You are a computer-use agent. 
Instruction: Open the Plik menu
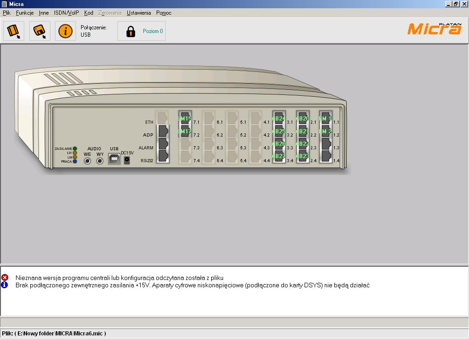[6, 12]
